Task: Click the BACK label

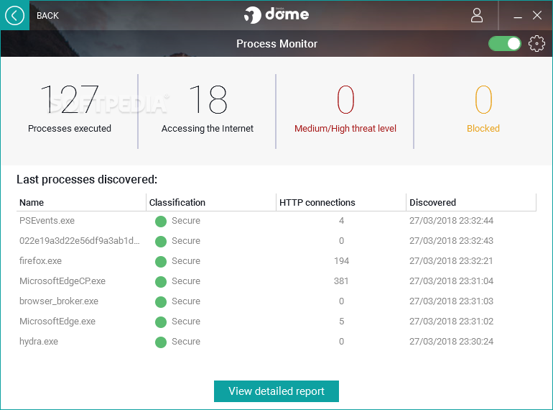Action: (x=47, y=16)
